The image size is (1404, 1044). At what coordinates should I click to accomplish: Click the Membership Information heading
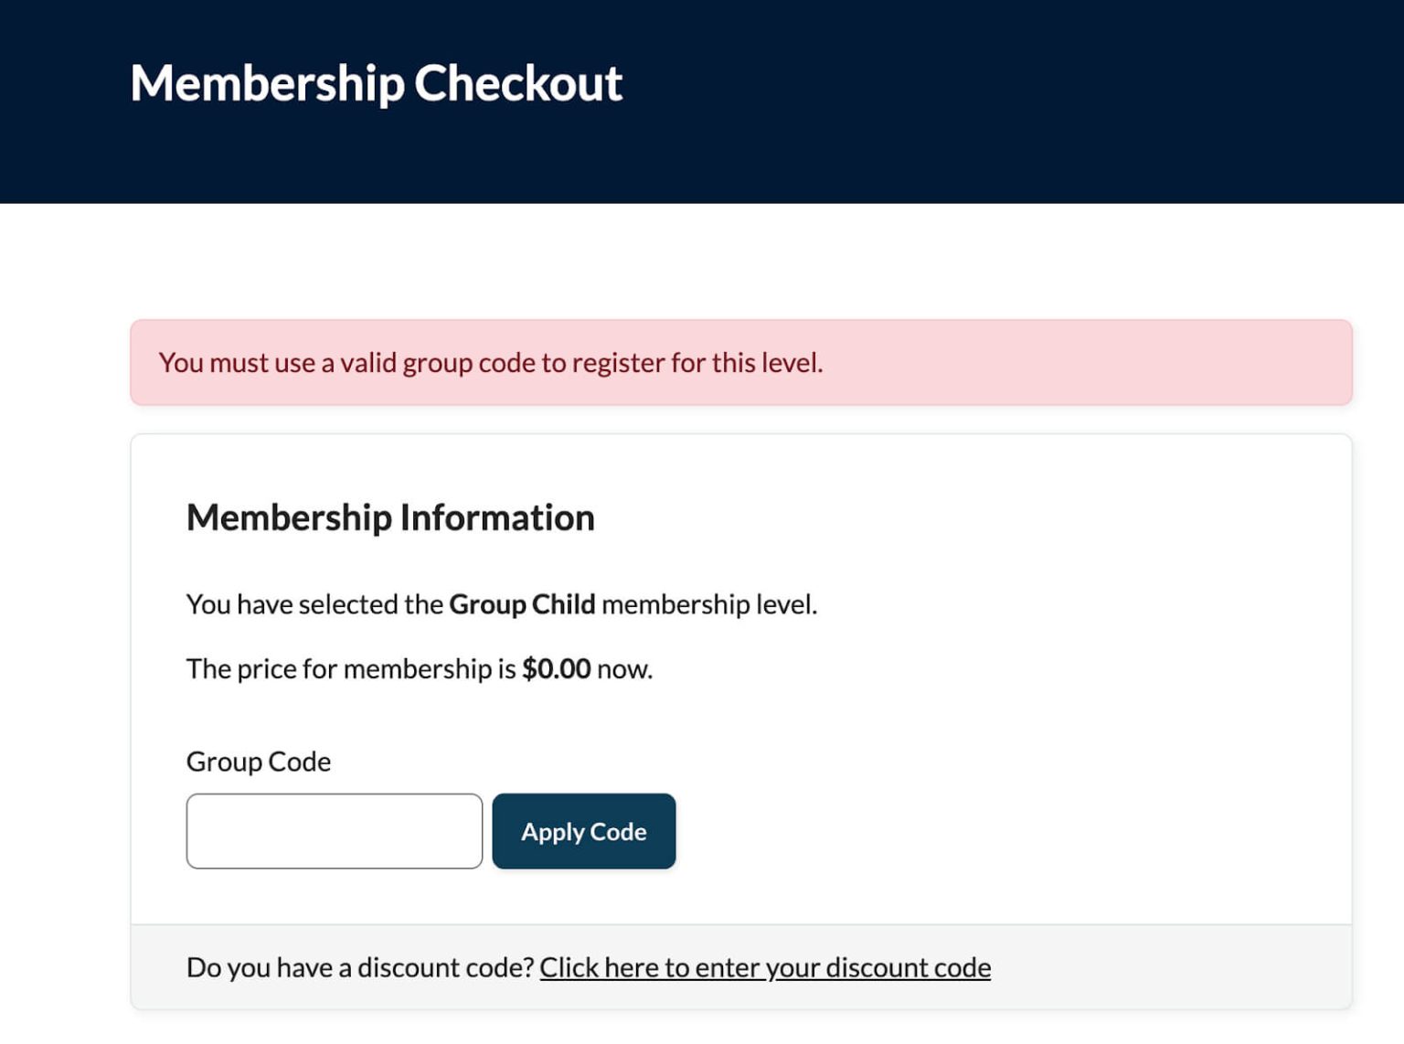click(389, 517)
